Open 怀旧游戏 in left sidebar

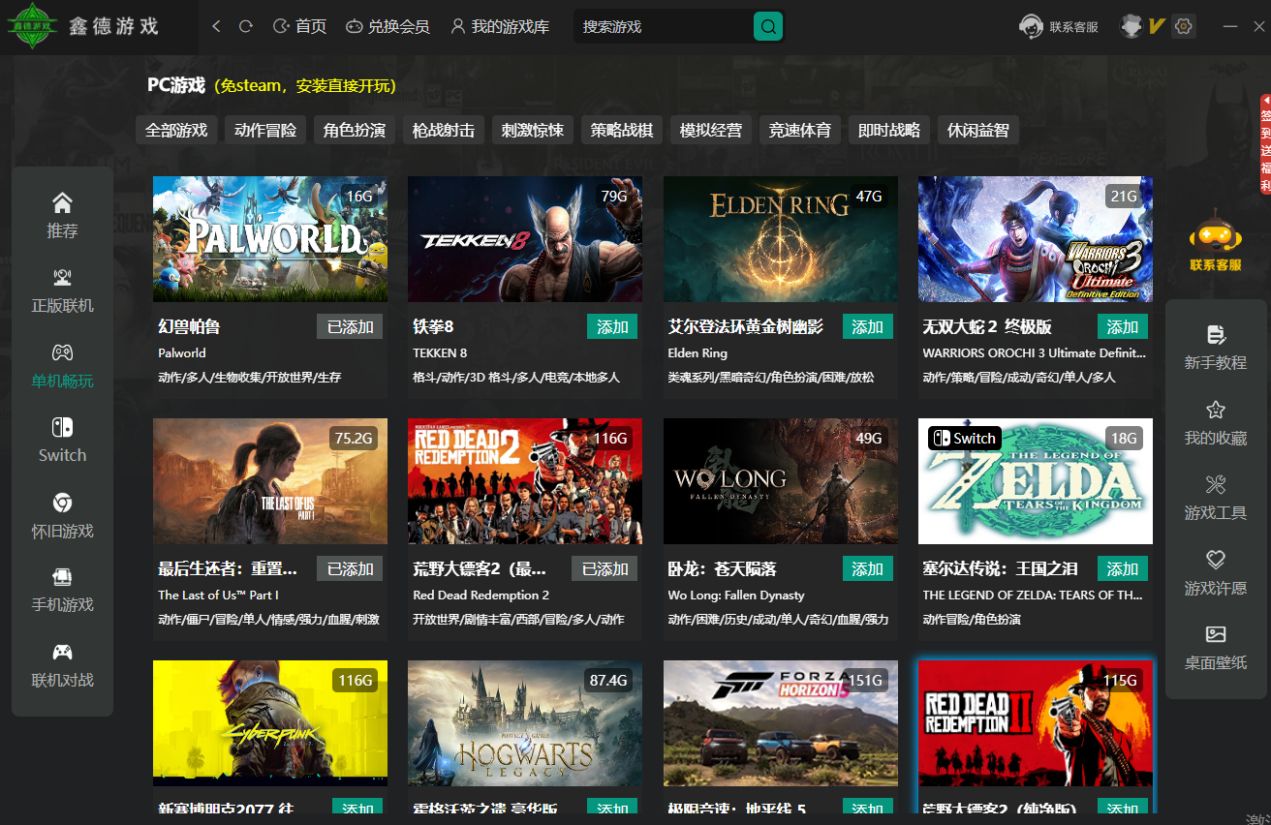click(62, 516)
